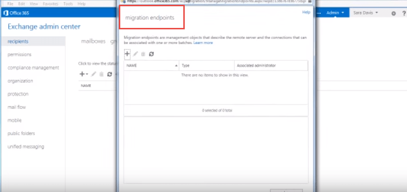Open the File menu in browser

click(11, 4)
